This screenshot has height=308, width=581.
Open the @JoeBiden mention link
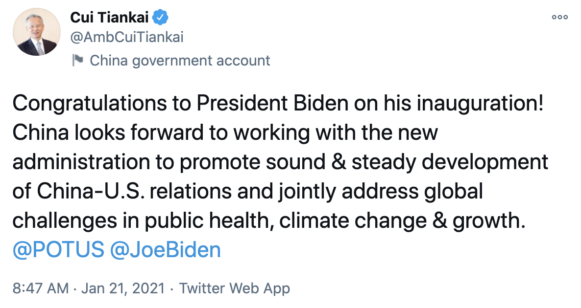(x=166, y=250)
